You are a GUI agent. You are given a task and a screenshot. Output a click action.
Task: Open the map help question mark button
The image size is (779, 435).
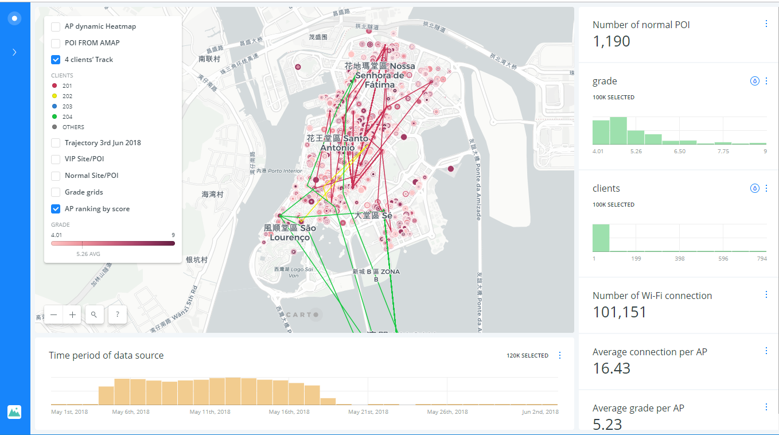coord(117,314)
